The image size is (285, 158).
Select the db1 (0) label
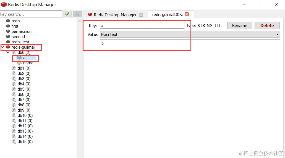coord(24,68)
